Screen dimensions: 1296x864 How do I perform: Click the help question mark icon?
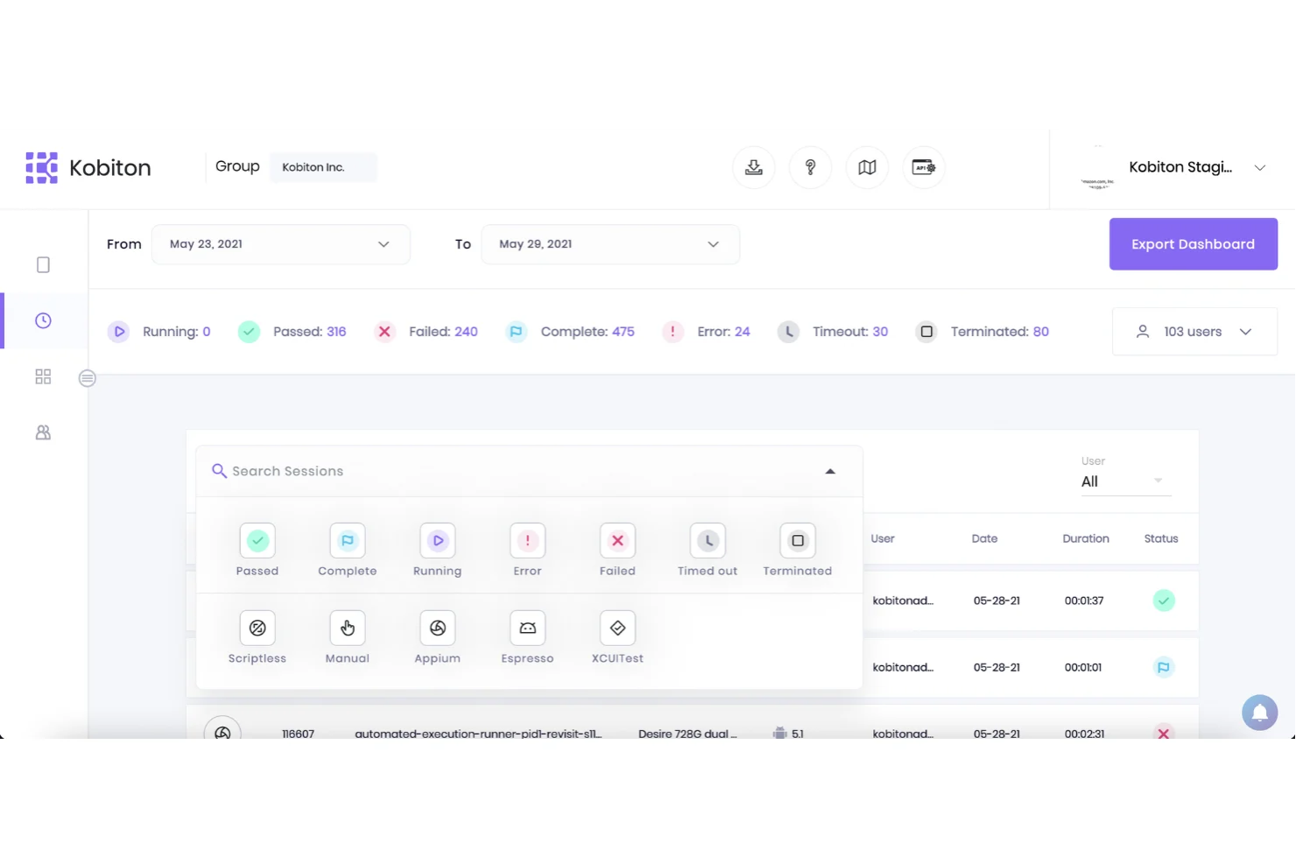(810, 167)
